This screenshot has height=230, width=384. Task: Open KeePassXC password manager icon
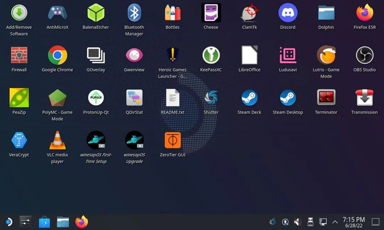point(211,55)
